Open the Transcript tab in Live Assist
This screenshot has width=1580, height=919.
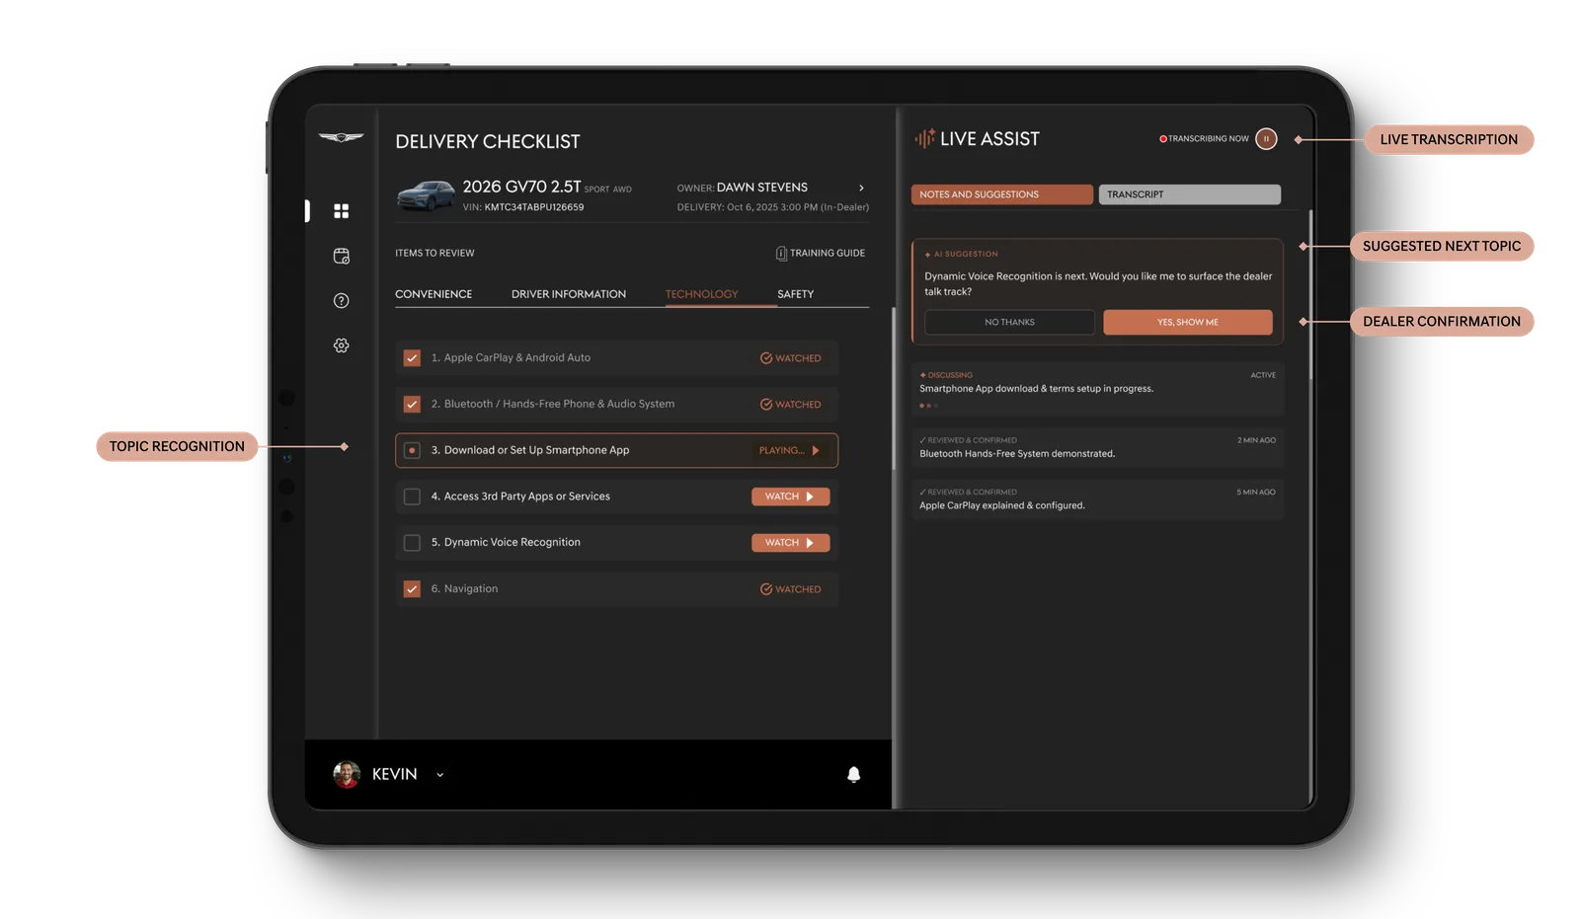[1189, 194]
